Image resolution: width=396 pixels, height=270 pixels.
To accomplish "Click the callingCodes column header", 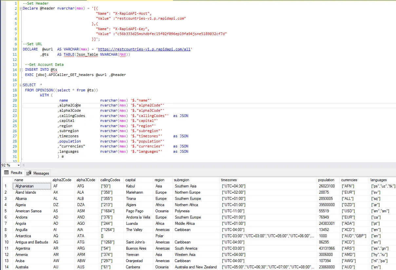I will [110, 180].
